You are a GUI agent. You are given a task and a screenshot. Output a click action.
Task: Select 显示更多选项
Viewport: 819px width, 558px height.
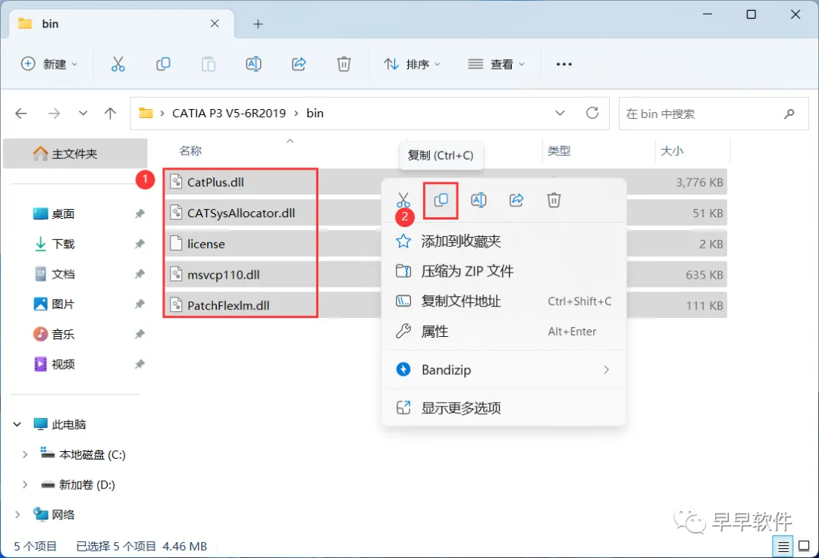tap(504, 408)
